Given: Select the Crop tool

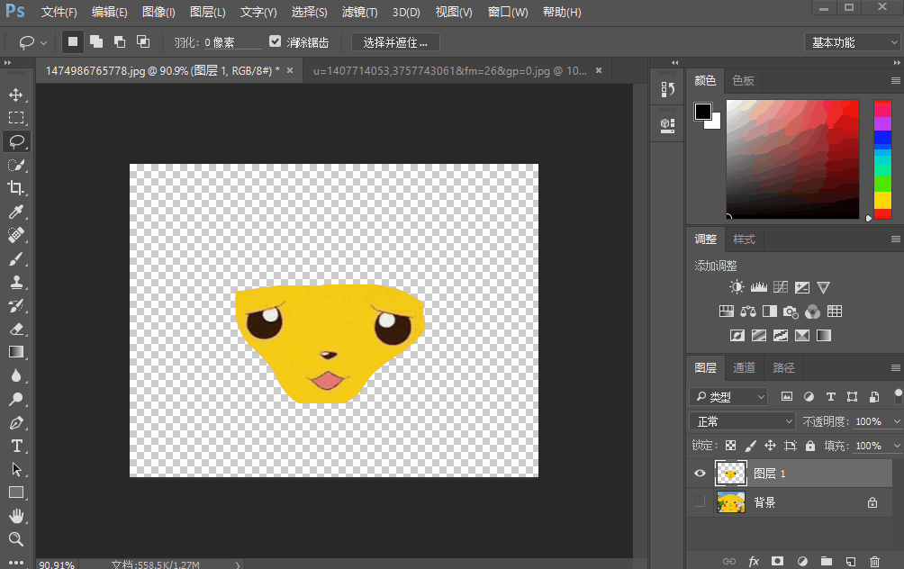Looking at the screenshot, I should coord(16,188).
